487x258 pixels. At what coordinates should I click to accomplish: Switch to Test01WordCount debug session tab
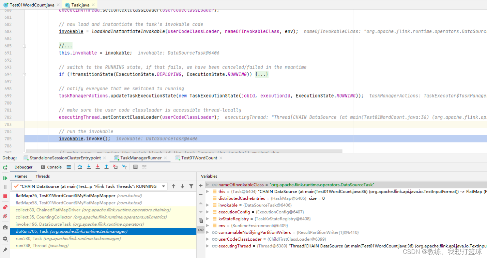click(199, 158)
